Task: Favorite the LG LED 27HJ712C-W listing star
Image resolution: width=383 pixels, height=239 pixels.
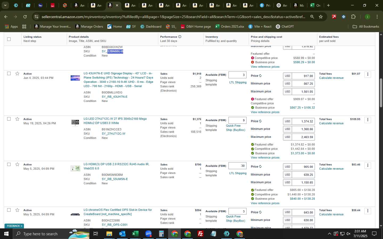Action: 17,119
